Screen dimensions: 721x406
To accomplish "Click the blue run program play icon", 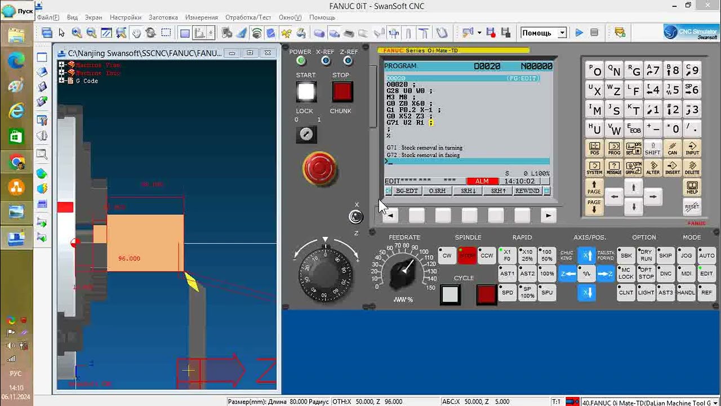I will [579, 33].
